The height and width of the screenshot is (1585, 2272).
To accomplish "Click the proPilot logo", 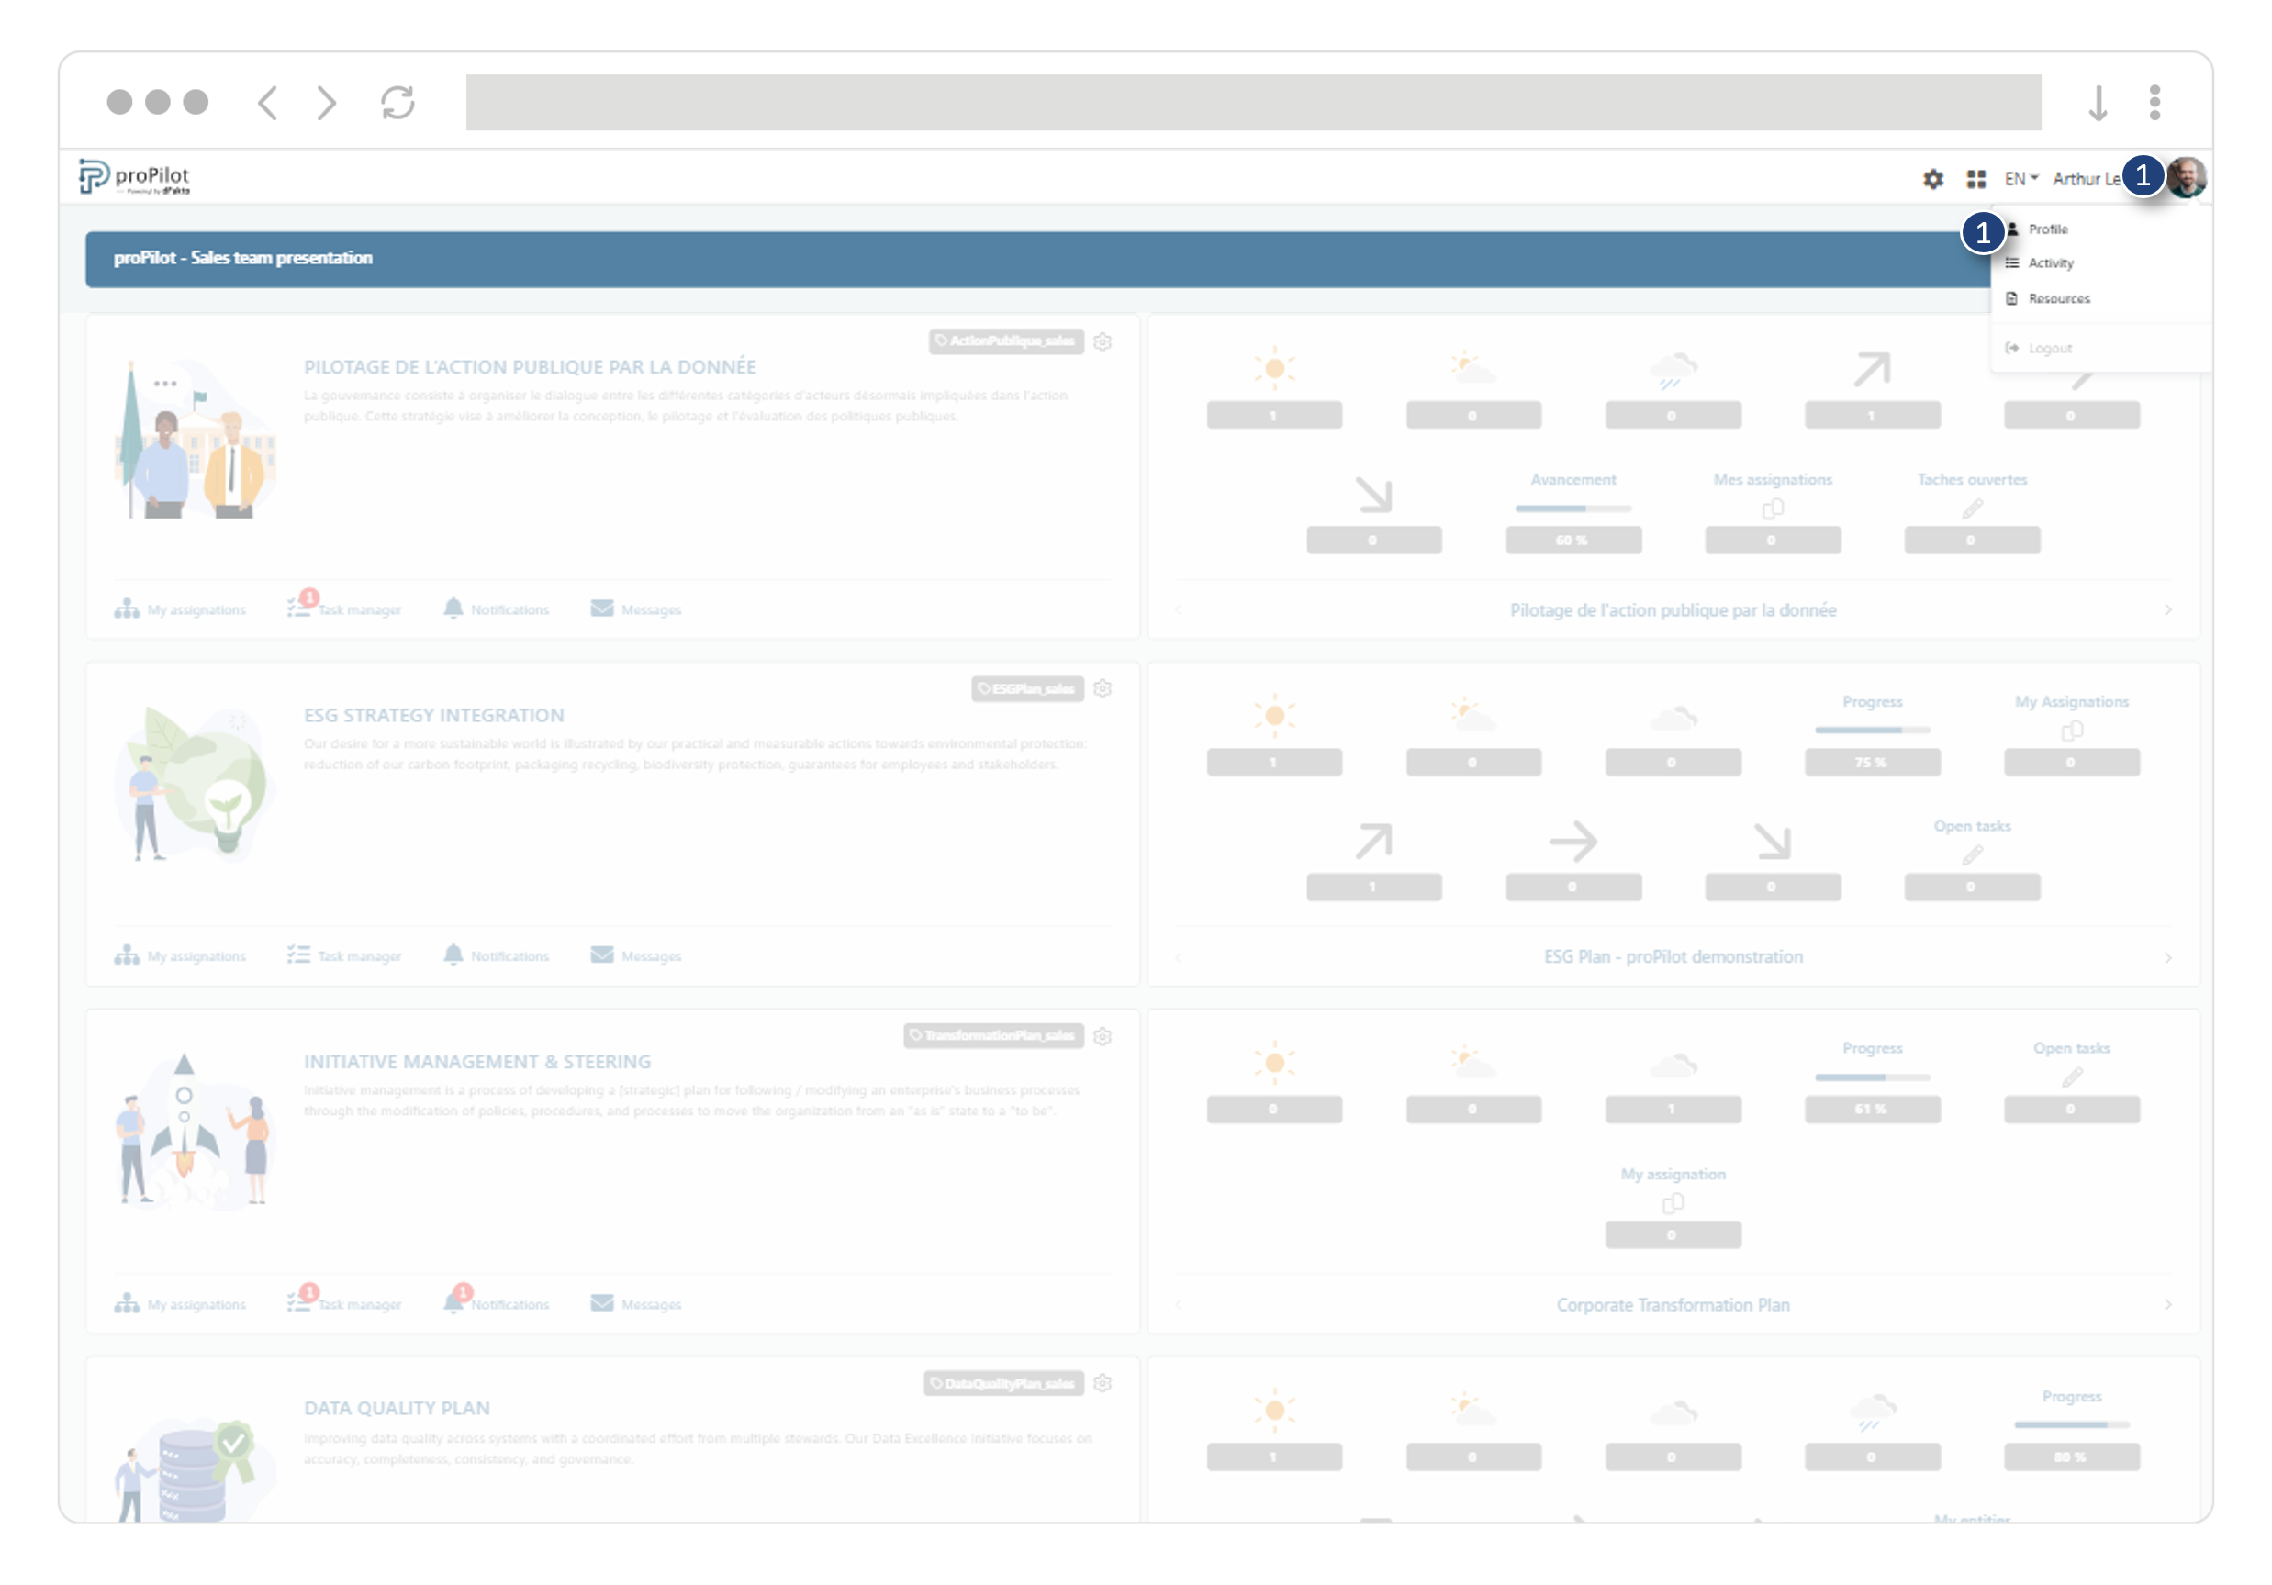I will pyautogui.click(x=135, y=177).
